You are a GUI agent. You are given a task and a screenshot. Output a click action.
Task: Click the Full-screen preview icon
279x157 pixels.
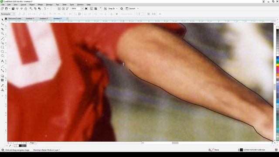(86, 9)
